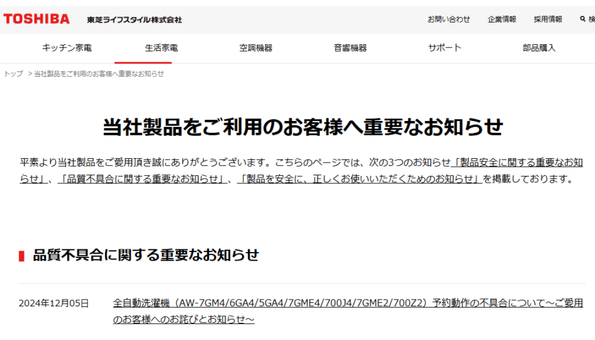The height and width of the screenshot is (340, 595).
Task: Open お問い合わせ contact link
Action: click(x=448, y=19)
